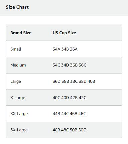Click the 50C size in 3X-Large row
The image size is (128, 144).
(82, 130)
